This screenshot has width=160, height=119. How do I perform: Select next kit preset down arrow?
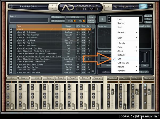pos(52,8)
